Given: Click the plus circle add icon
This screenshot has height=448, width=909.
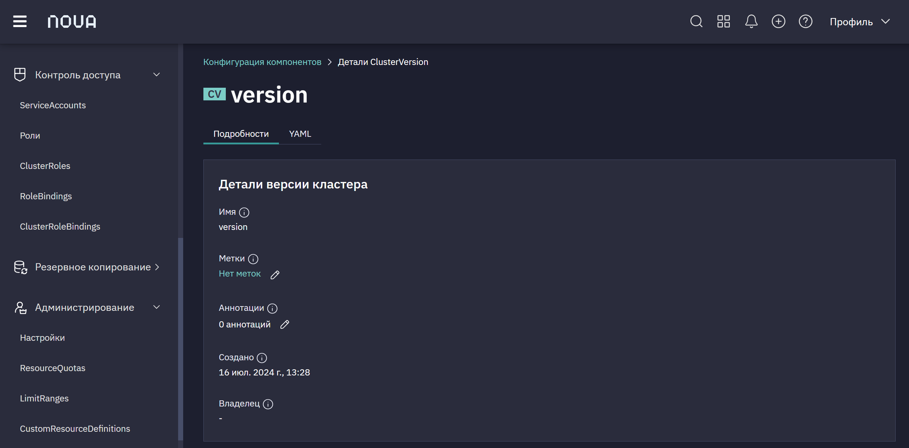Looking at the screenshot, I should coord(778,21).
